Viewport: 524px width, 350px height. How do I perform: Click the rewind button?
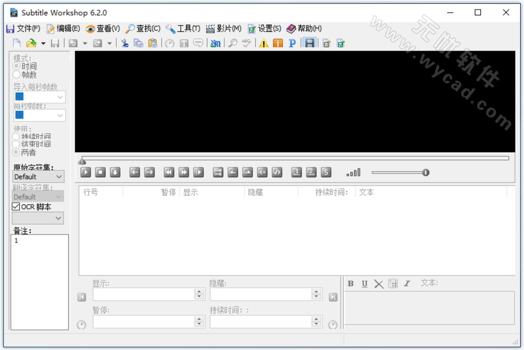(x=169, y=172)
